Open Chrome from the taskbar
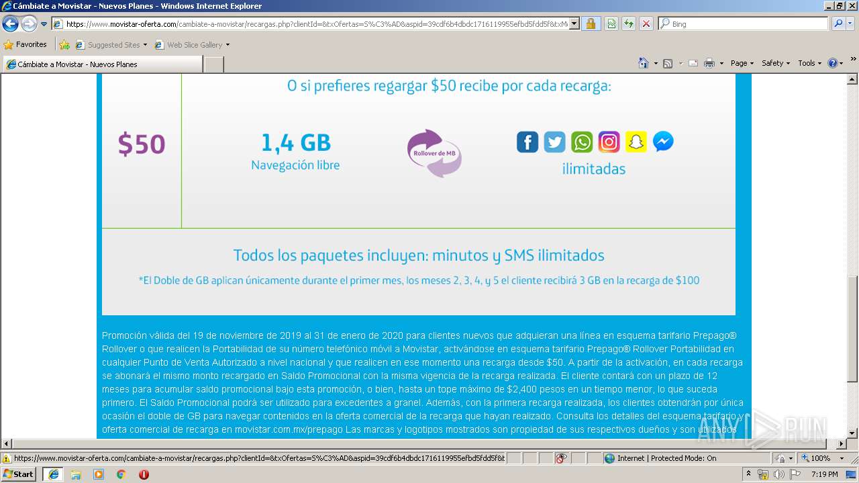Screen dimensions: 859x483 coord(121,474)
